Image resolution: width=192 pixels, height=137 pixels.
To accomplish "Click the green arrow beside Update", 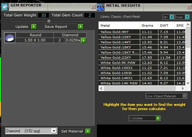I will coord(34,27).
